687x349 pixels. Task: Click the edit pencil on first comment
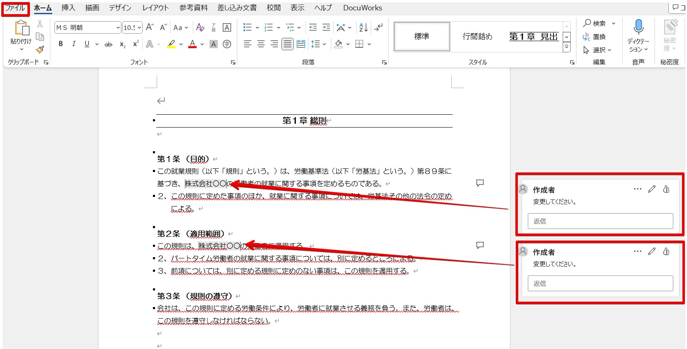pyautogui.click(x=652, y=189)
